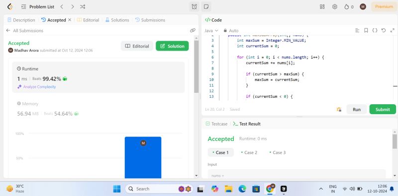Open Chrome from the taskbar
The height and width of the screenshot is (196, 398).
(x=270, y=189)
